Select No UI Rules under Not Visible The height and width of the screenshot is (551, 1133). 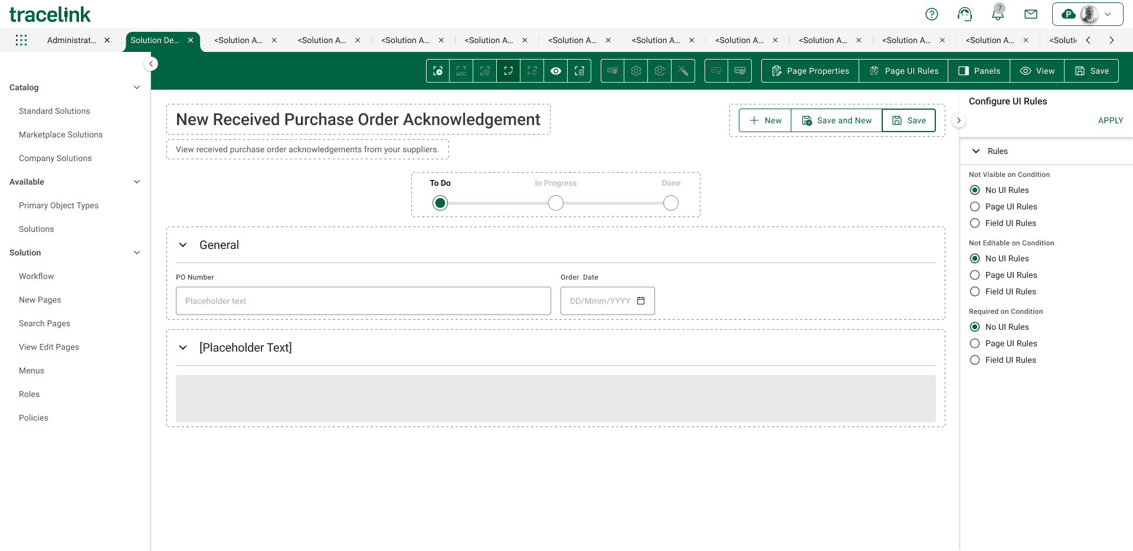coord(975,190)
